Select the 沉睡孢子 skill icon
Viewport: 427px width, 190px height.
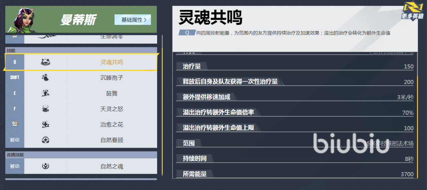46,78
